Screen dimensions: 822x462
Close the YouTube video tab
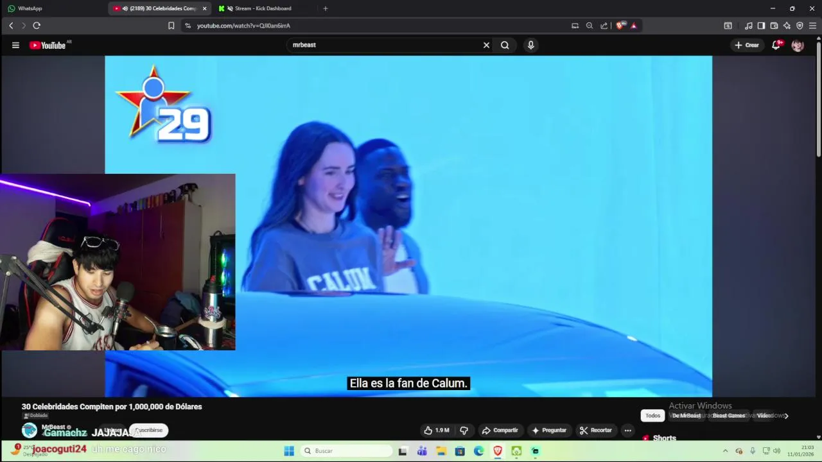click(x=204, y=8)
